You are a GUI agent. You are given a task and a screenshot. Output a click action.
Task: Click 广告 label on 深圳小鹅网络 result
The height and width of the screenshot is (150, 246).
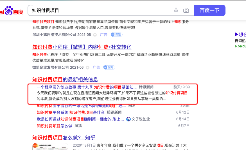pos(103,35)
